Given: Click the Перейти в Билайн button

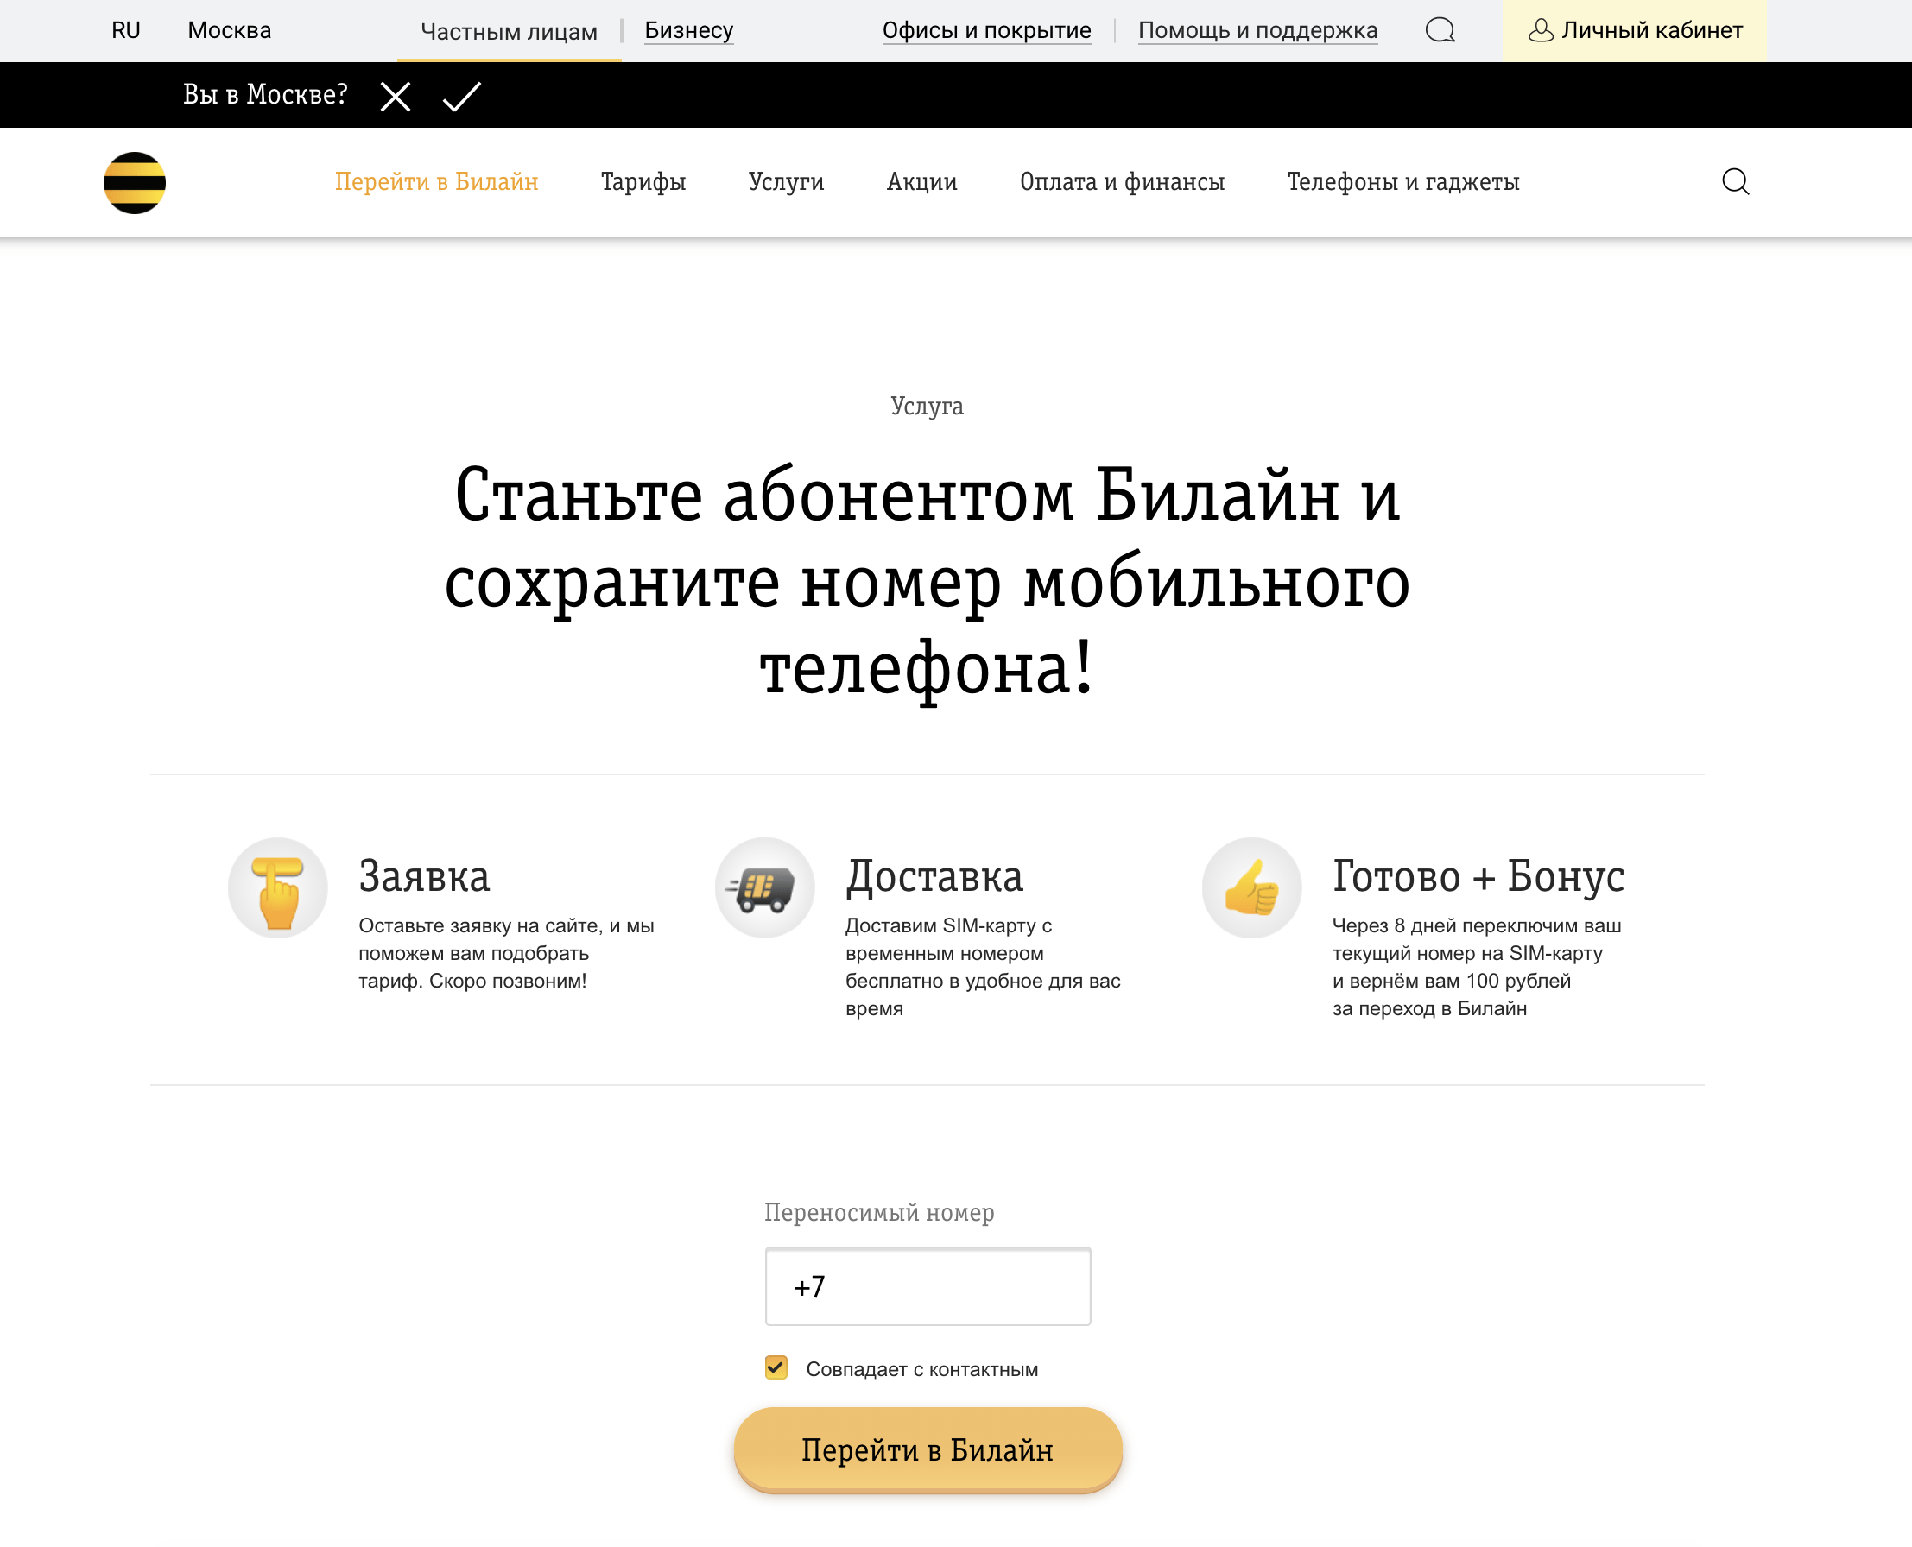Looking at the screenshot, I should click(930, 1449).
